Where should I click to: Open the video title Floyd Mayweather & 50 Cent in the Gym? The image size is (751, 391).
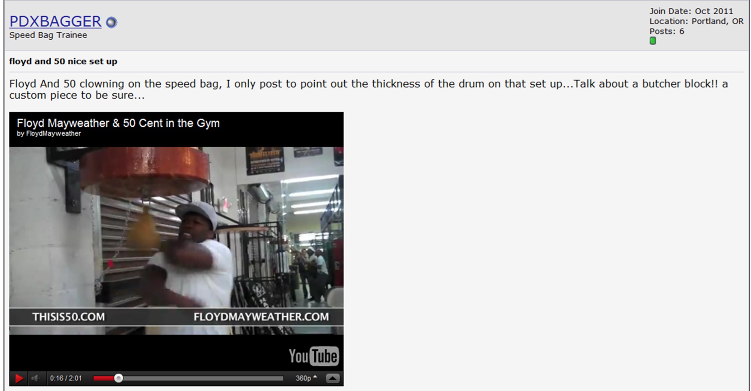(x=118, y=123)
